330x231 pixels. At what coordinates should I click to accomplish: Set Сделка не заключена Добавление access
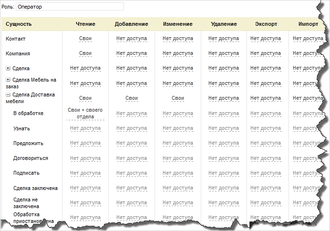coord(132,203)
